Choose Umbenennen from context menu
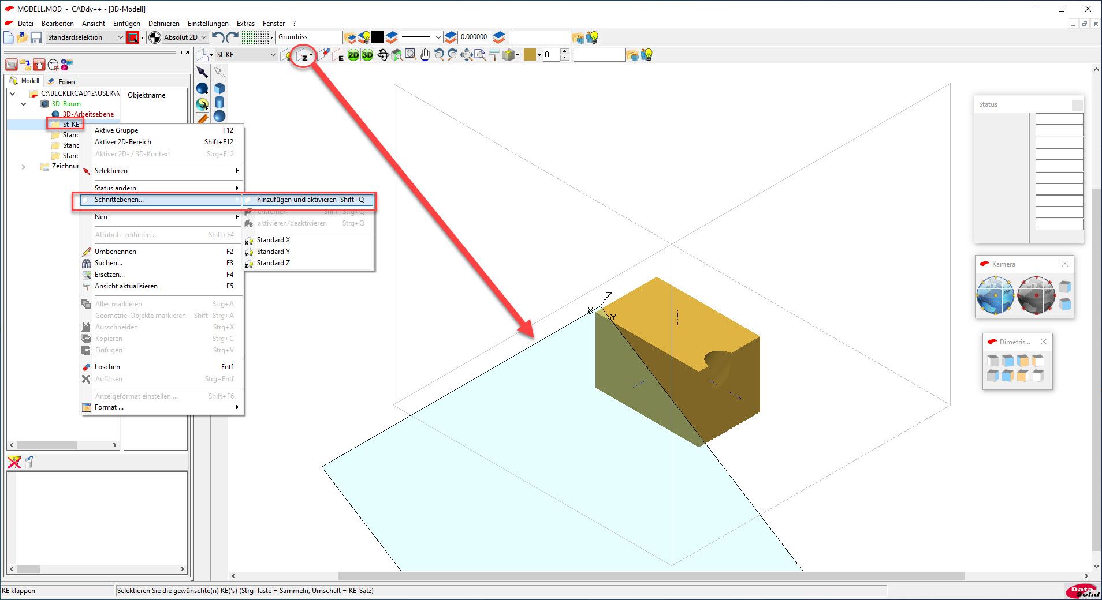The height and width of the screenshot is (600, 1102). [161, 252]
